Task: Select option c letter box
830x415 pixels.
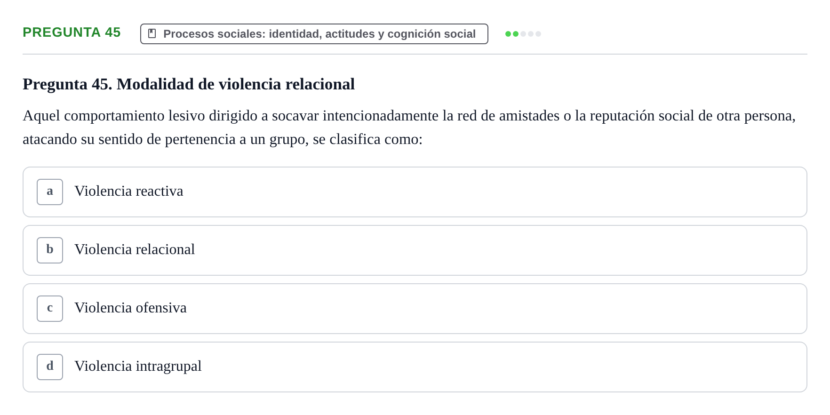Action: [50, 309]
